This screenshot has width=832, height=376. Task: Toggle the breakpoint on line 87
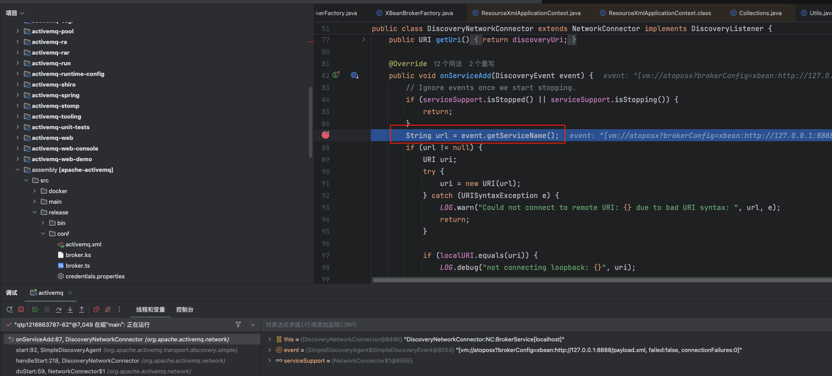click(x=326, y=135)
